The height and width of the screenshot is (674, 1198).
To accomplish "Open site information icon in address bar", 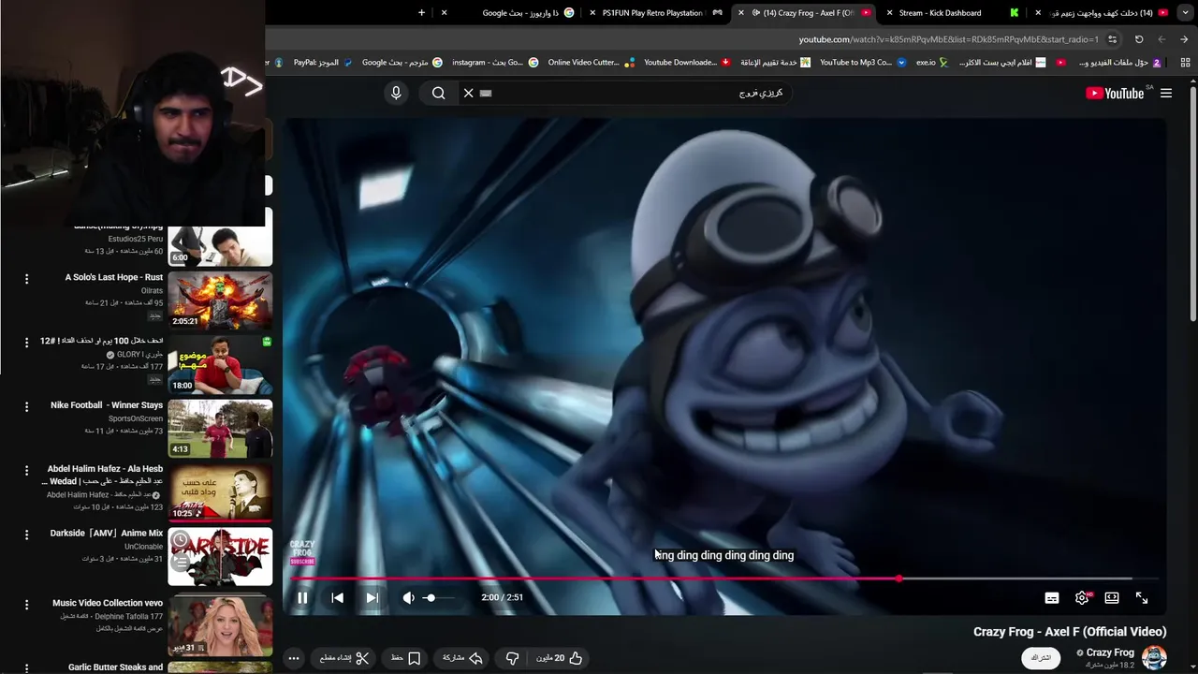I will [x=1112, y=39].
